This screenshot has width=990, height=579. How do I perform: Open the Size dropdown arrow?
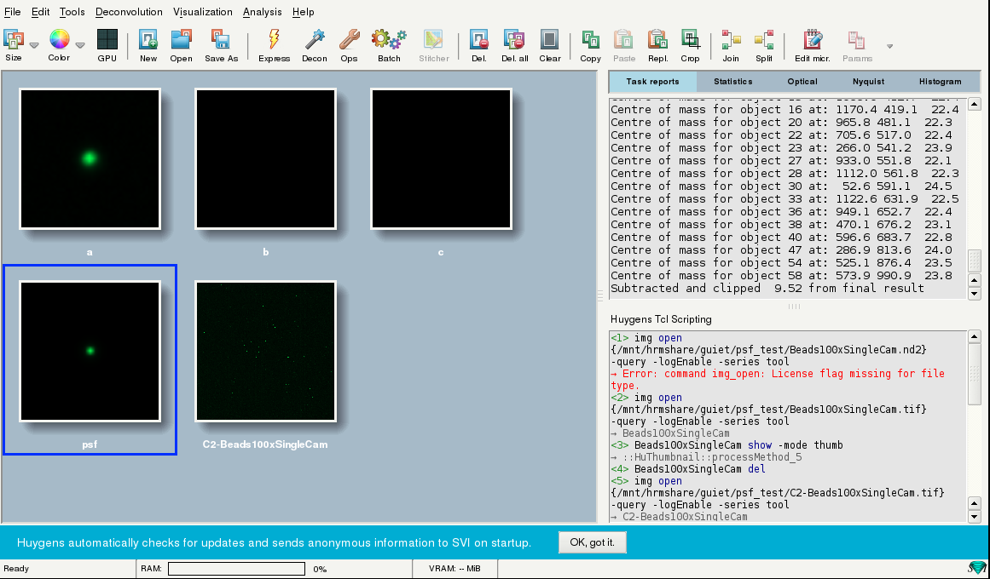(x=34, y=45)
